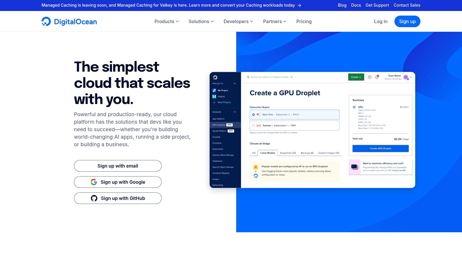This screenshot has width=462, height=260.
Task: Switch to the OS image tab
Action: [254, 153]
